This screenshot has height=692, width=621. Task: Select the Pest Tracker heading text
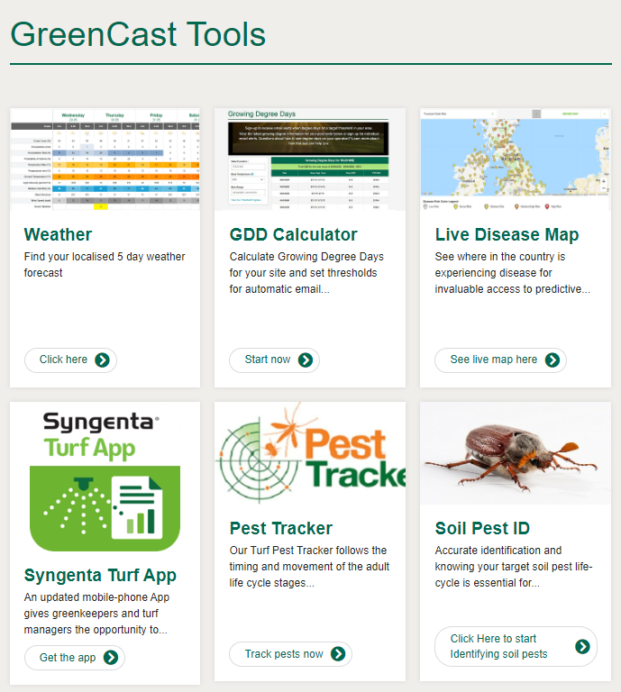point(281,529)
